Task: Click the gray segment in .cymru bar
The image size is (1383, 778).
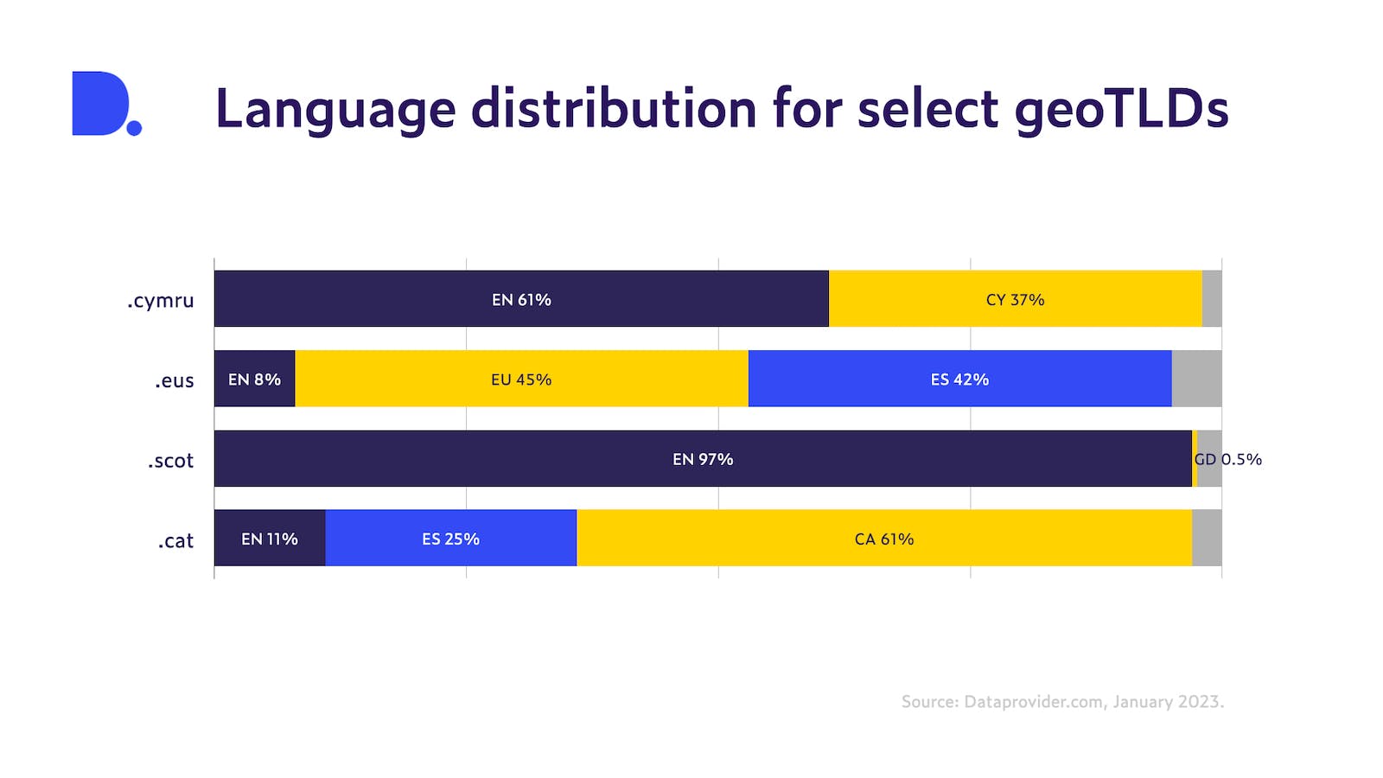Action: (x=1212, y=299)
